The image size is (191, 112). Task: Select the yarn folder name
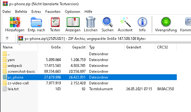[11, 60]
